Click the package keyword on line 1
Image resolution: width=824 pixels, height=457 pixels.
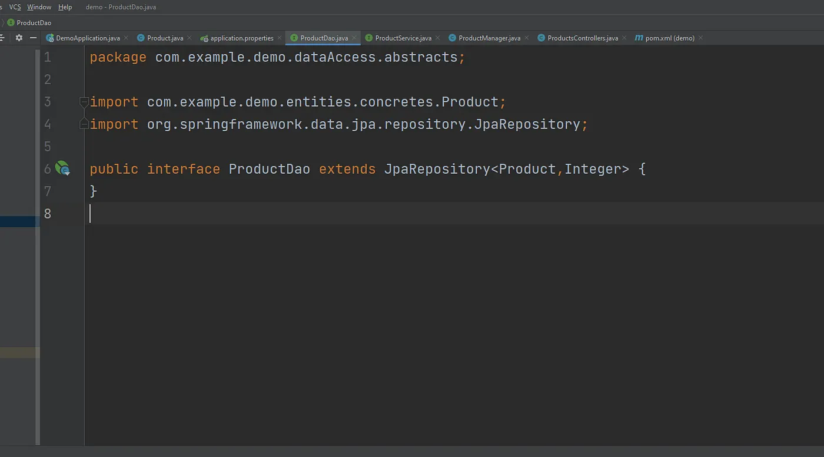coord(118,58)
